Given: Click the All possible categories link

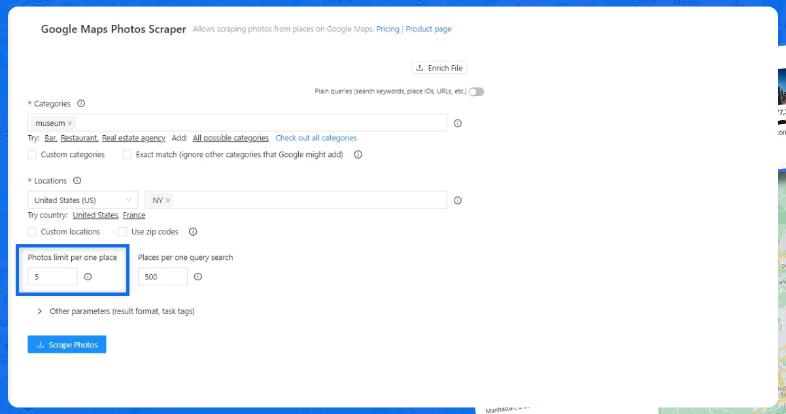Looking at the screenshot, I should [x=230, y=138].
